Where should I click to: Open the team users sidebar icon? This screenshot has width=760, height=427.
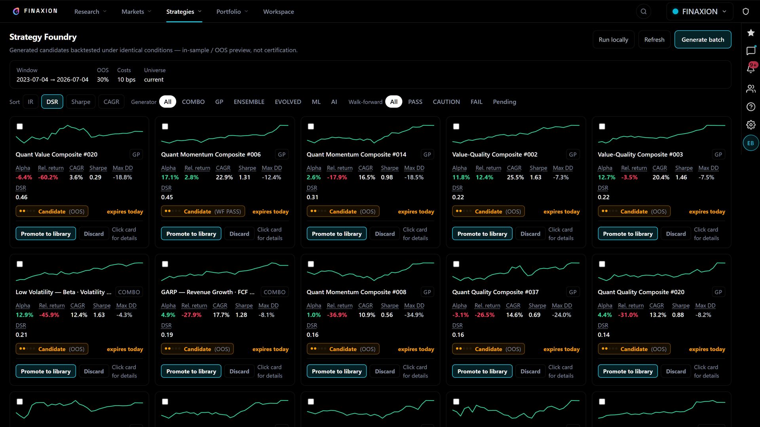pos(750,89)
